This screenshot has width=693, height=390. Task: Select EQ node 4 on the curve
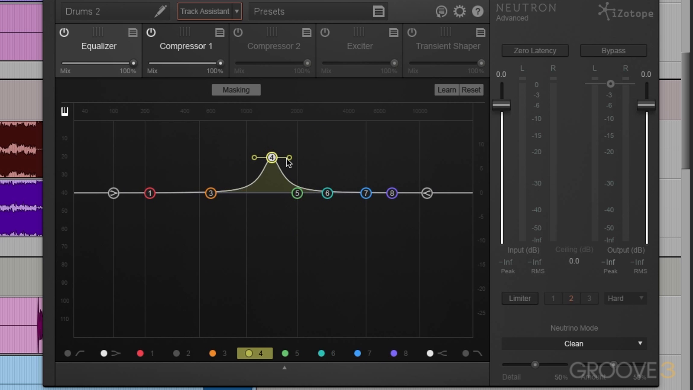coord(272,158)
